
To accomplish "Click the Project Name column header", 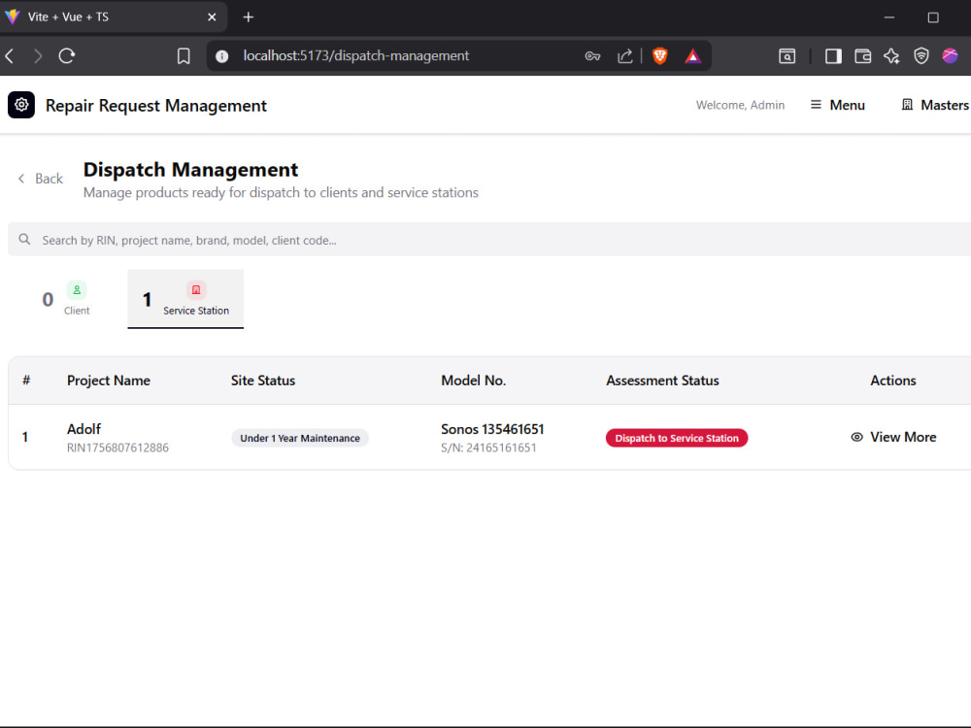I will (x=109, y=381).
